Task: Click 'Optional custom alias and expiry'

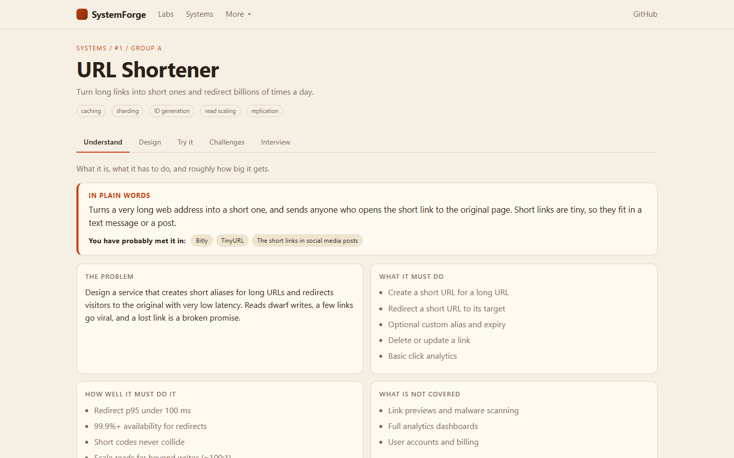Action: [x=447, y=325]
